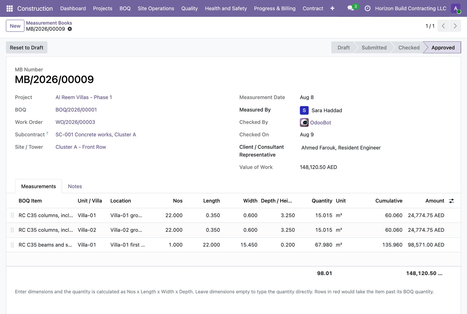467x314 pixels.
Task: Click the Subcontract help question mark
Action: pos(47,133)
